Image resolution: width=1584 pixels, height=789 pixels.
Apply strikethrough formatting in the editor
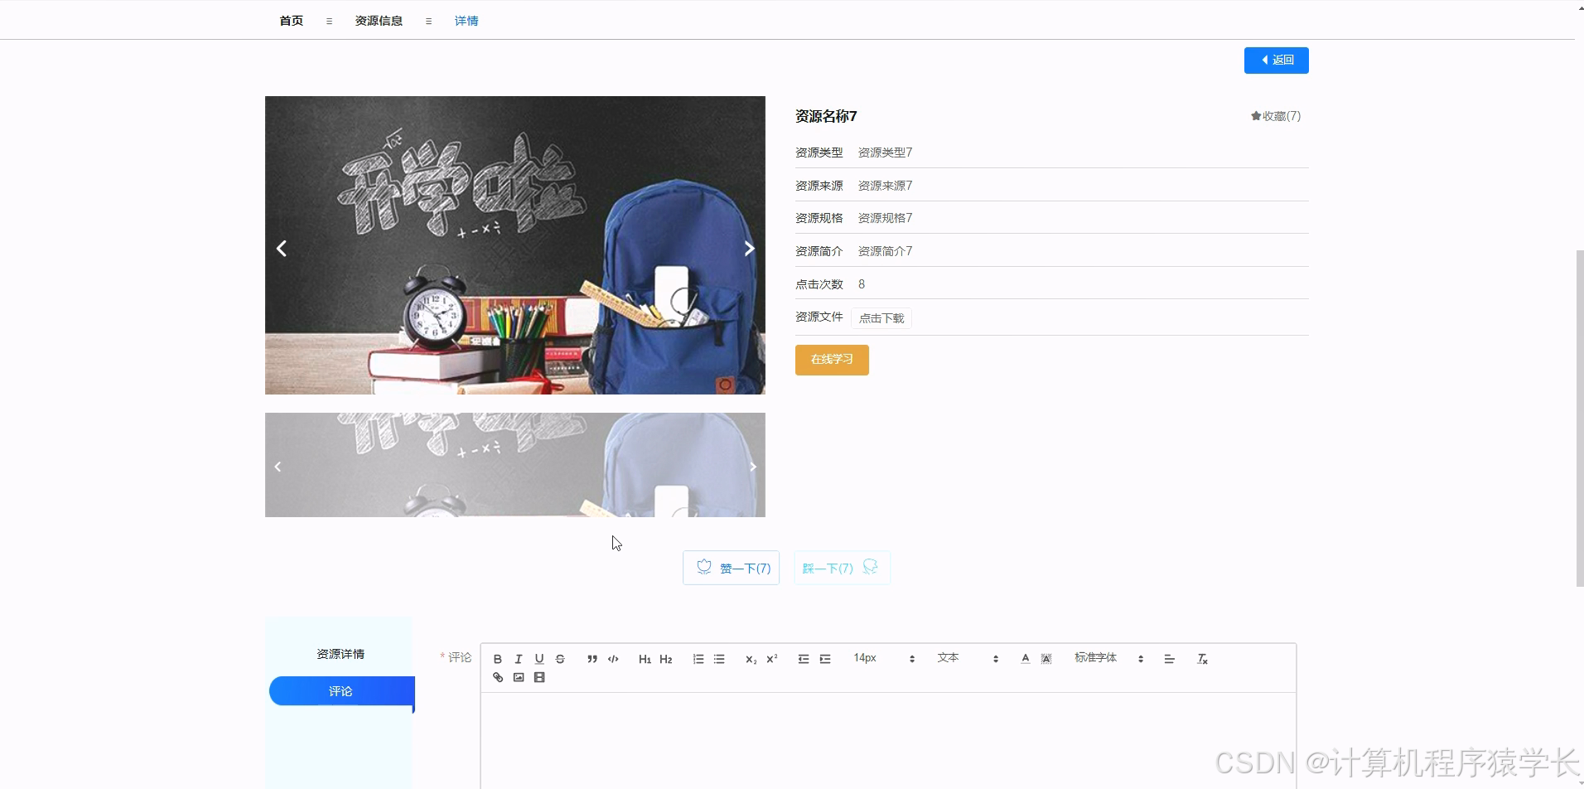pyautogui.click(x=559, y=658)
